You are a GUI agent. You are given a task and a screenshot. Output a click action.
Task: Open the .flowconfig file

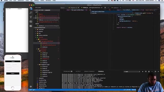click(42, 84)
